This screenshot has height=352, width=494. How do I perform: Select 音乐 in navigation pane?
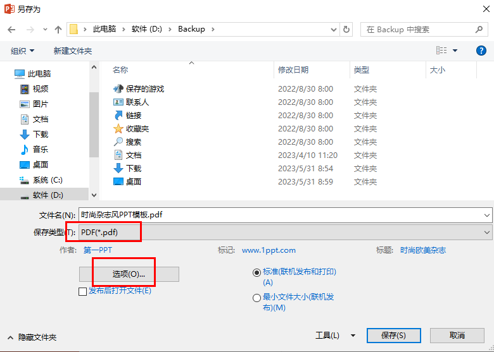click(x=34, y=149)
